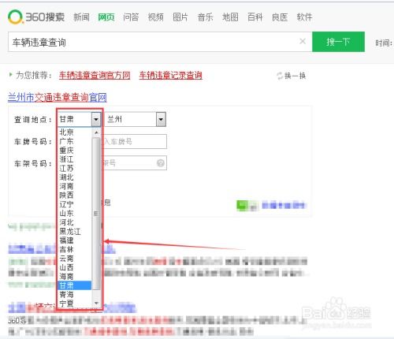394x339 pixels.
Task: Click the province list scrollbar thumb
Action: click(x=96, y=214)
